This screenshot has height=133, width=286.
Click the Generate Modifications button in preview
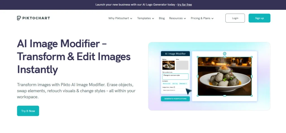pyautogui.click(x=175, y=99)
